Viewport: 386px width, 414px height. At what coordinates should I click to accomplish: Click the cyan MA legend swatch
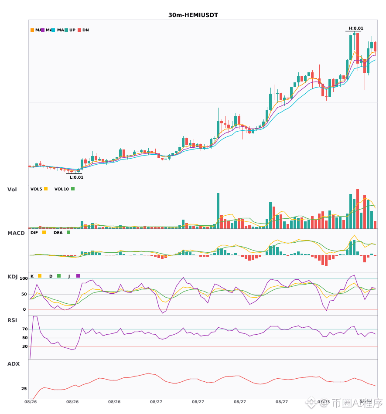click(x=53, y=30)
